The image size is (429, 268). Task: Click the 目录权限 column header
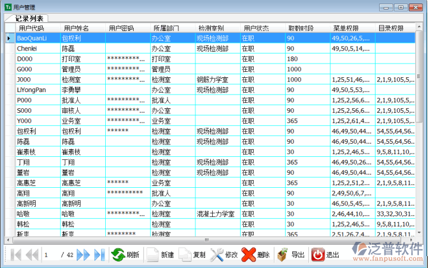(x=395, y=28)
